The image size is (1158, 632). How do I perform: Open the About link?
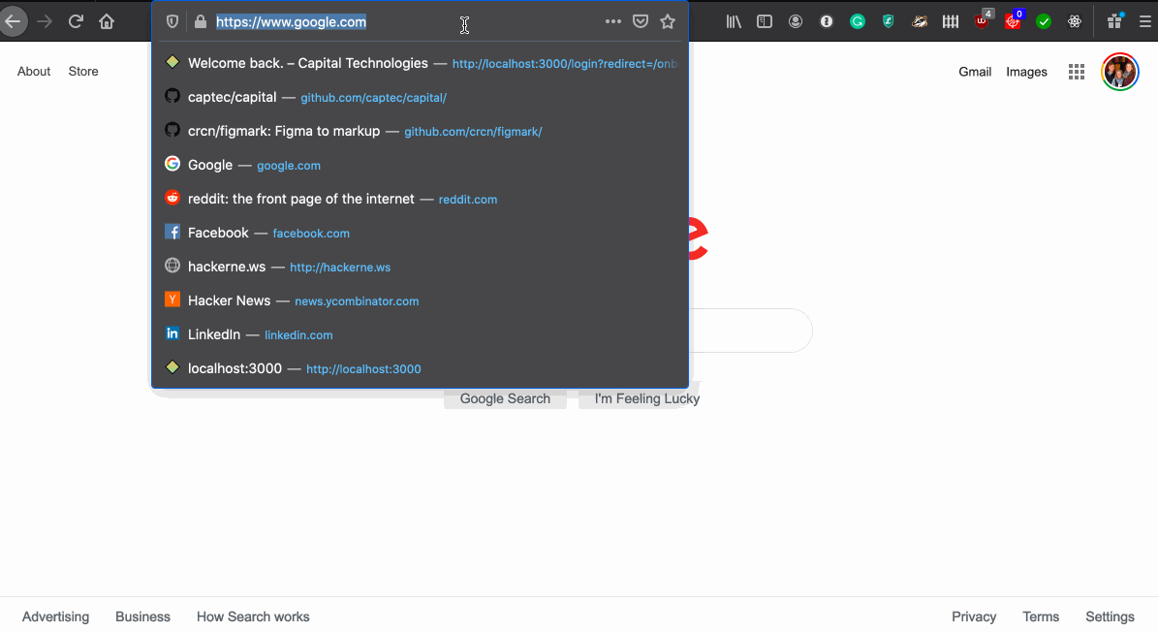[34, 72]
